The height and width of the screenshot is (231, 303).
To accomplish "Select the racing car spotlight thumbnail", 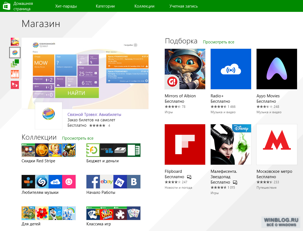I will click(15, 42).
